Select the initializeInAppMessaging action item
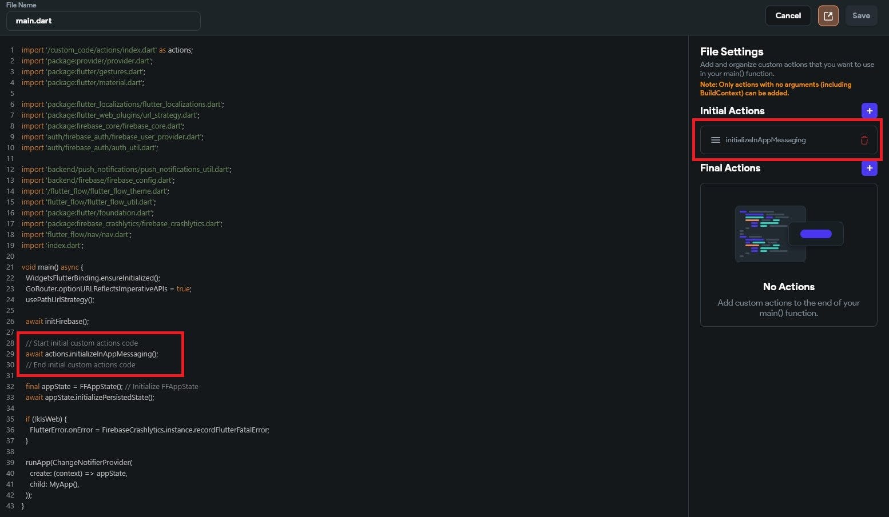 [765, 140]
